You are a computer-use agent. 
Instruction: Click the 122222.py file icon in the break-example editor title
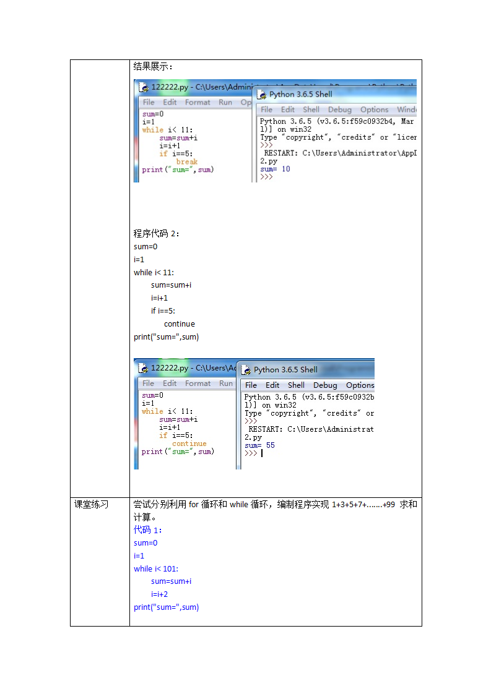click(144, 87)
